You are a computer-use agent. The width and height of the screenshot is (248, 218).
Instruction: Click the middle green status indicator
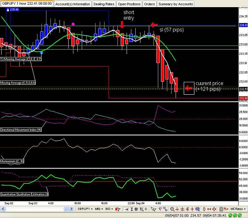point(235,215)
